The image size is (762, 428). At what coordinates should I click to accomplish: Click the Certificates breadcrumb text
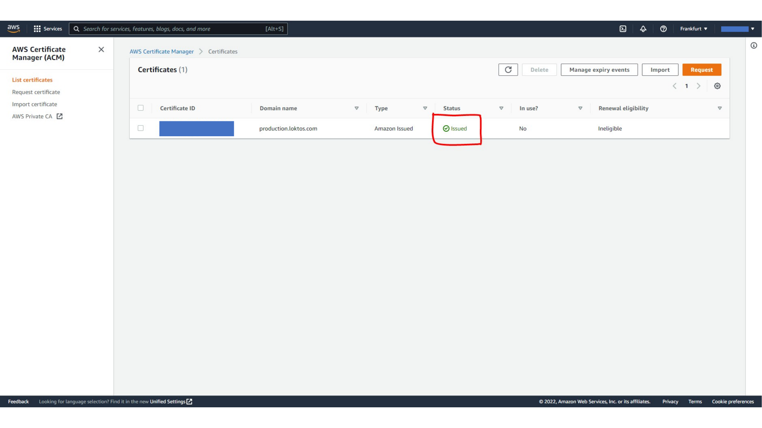tap(223, 52)
